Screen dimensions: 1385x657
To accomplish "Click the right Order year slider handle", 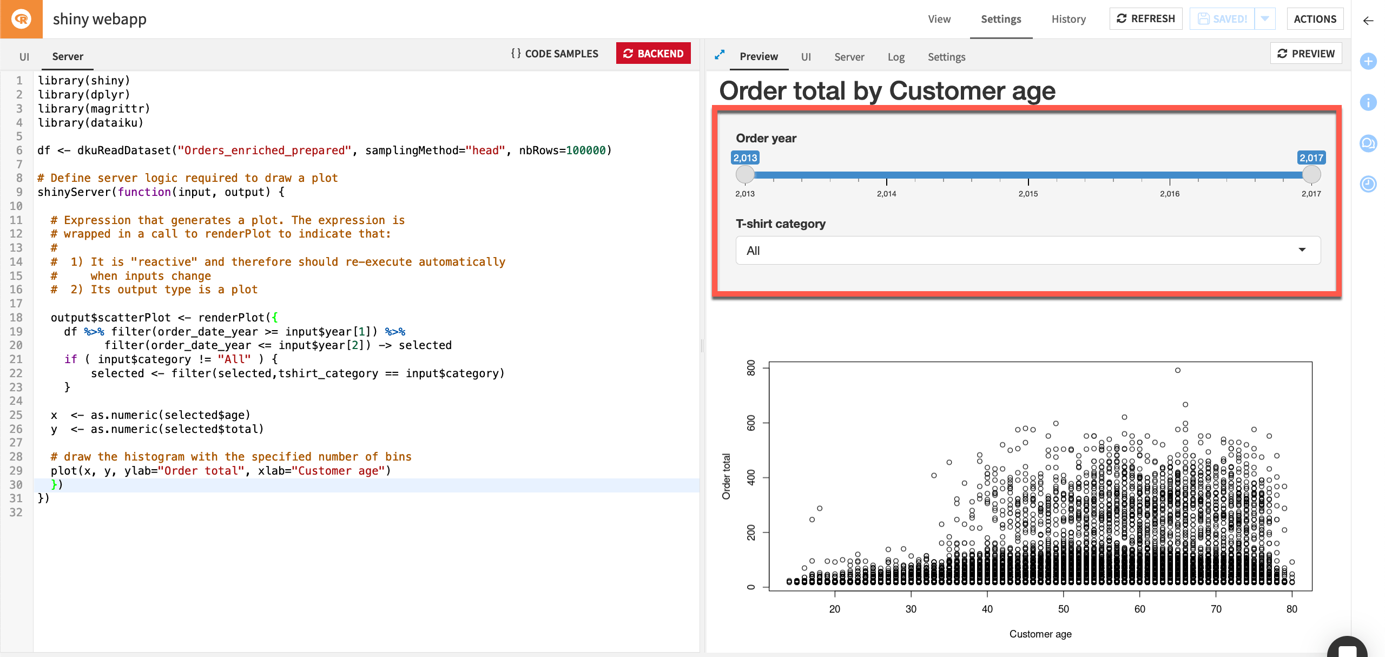I will pyautogui.click(x=1311, y=174).
